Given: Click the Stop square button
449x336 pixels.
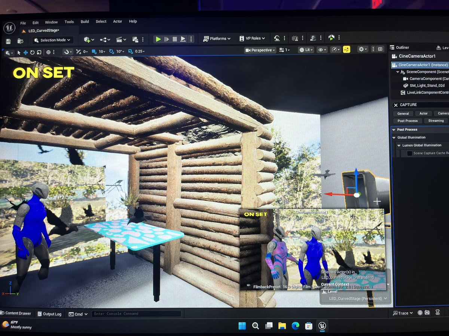Looking at the screenshot, I should click(175, 39).
